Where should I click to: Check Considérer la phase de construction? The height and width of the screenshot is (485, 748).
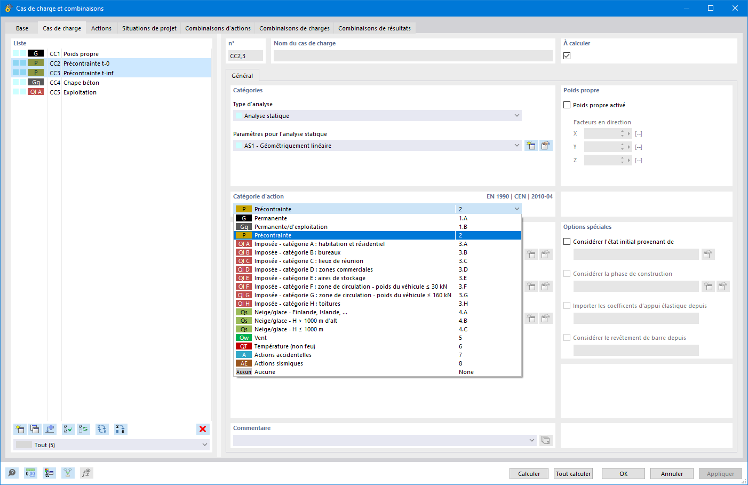567,274
